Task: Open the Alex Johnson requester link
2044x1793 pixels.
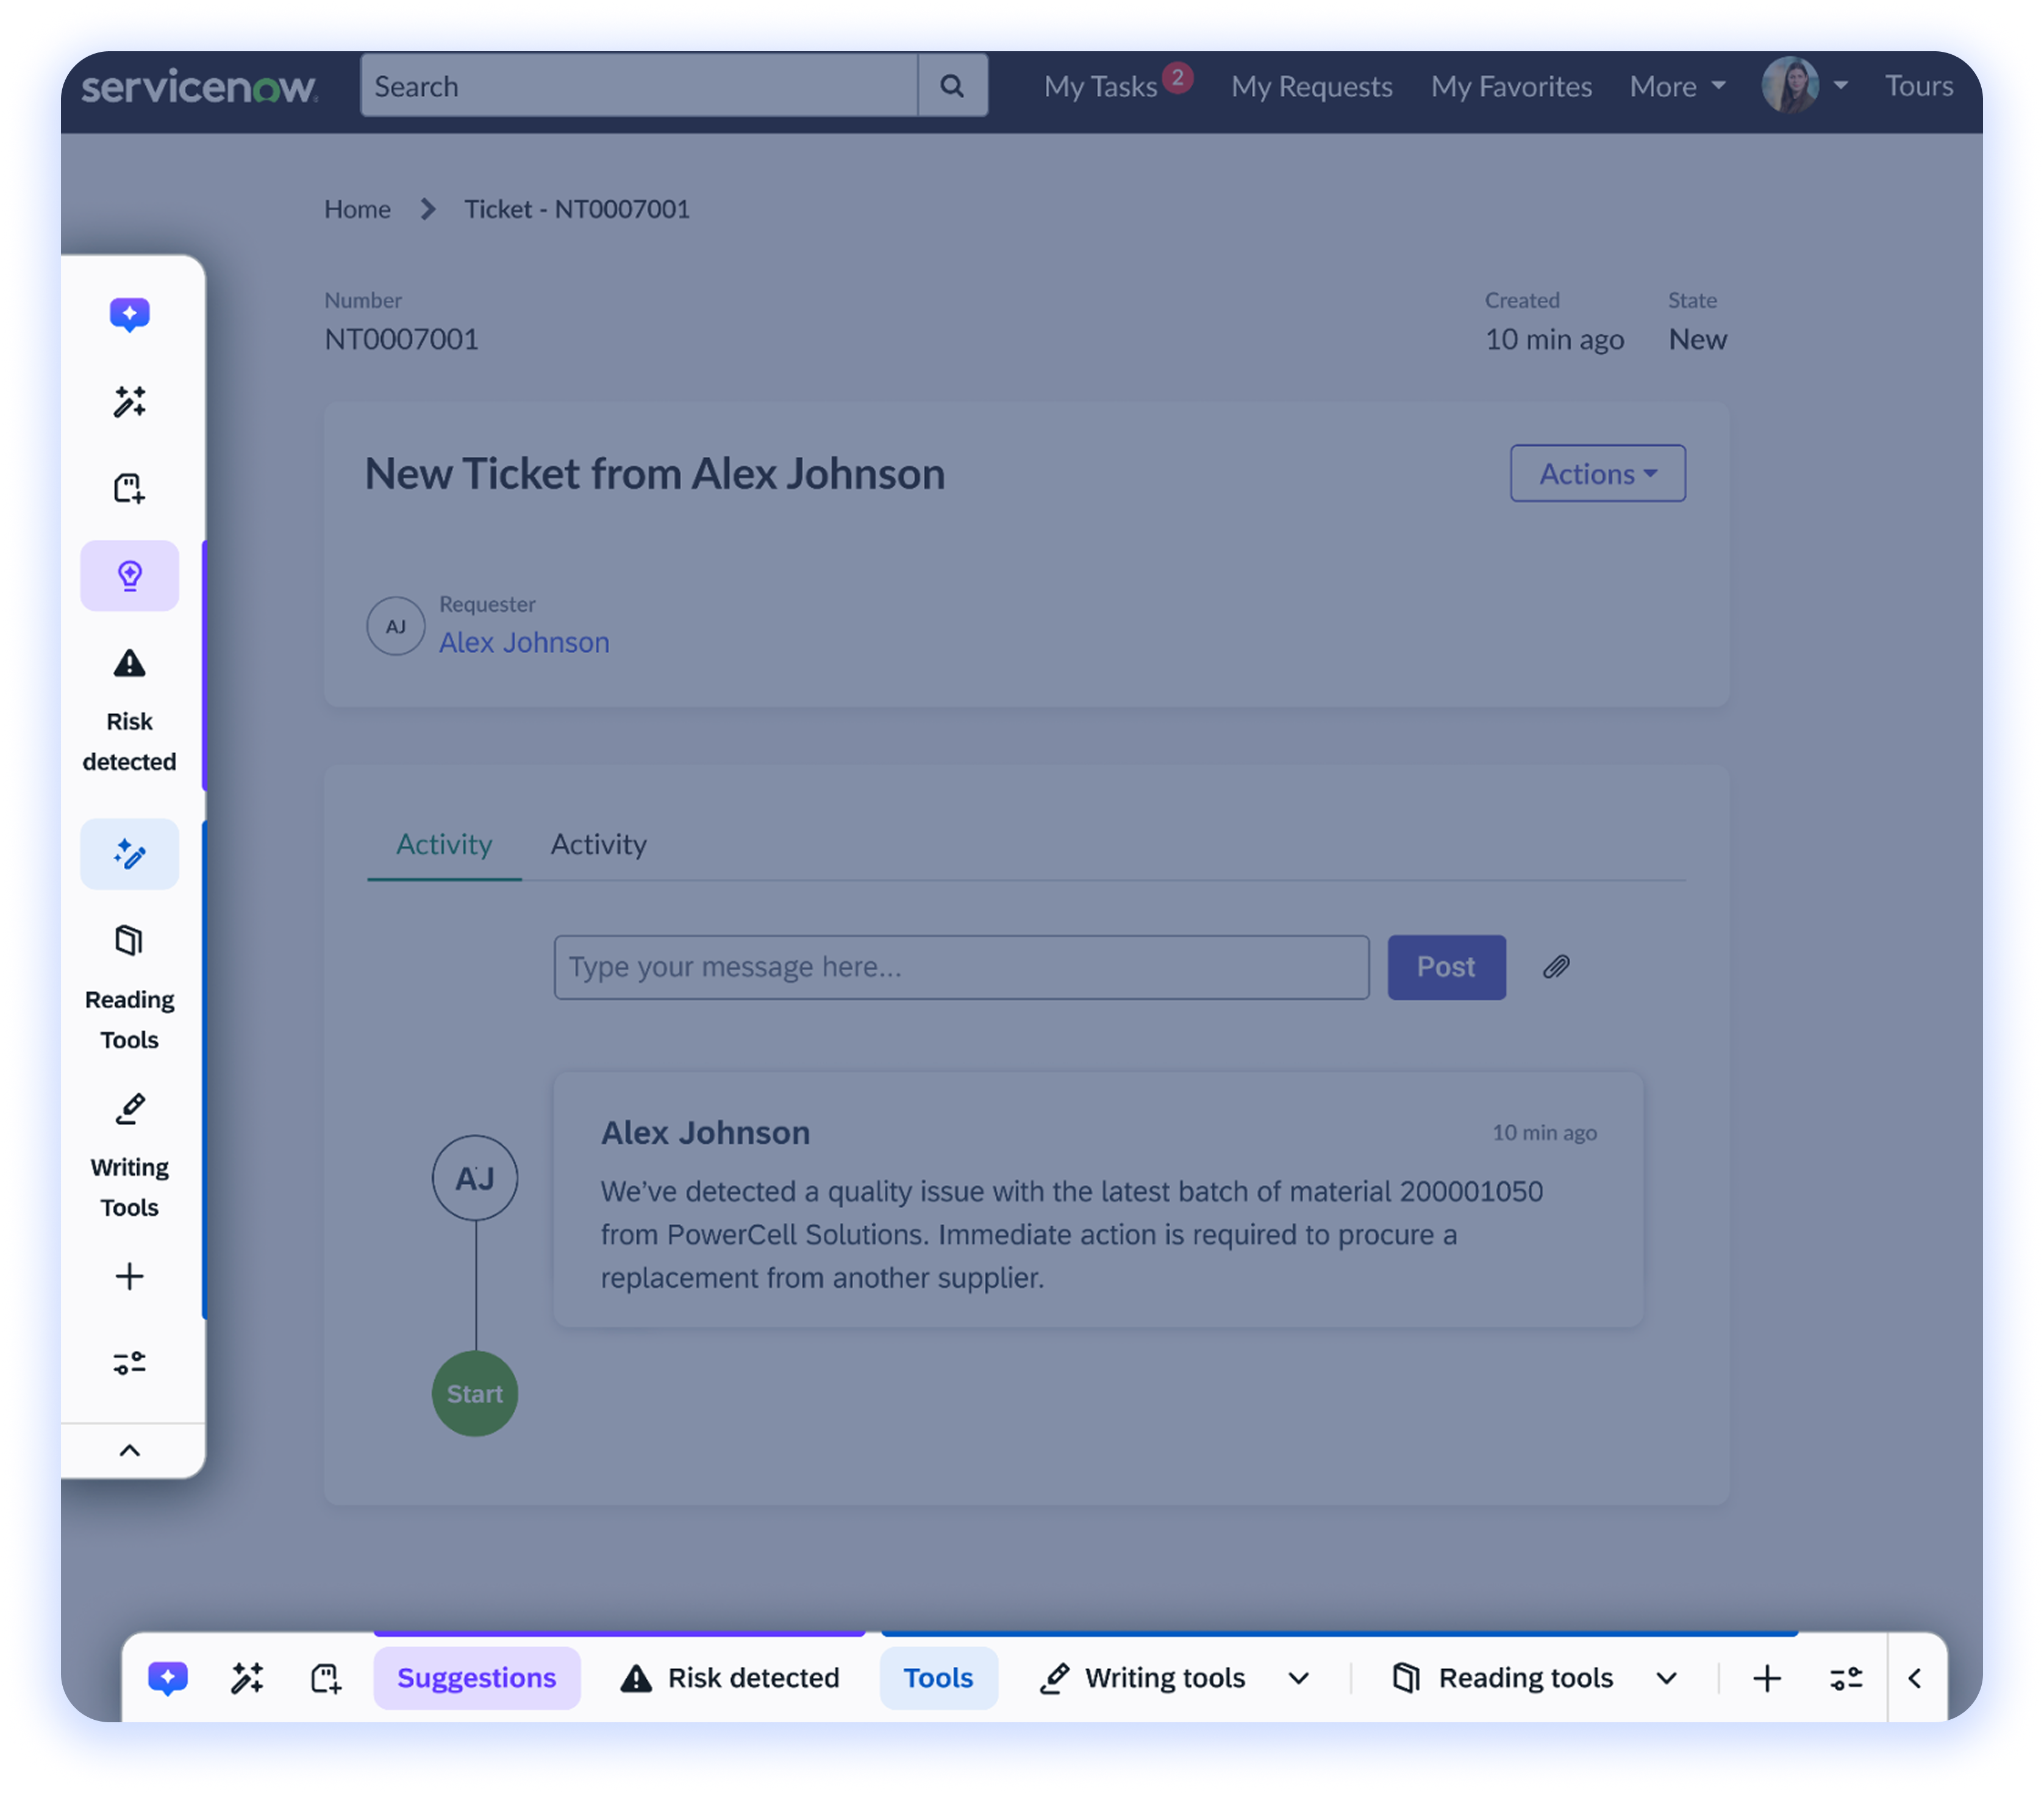Action: click(x=524, y=642)
